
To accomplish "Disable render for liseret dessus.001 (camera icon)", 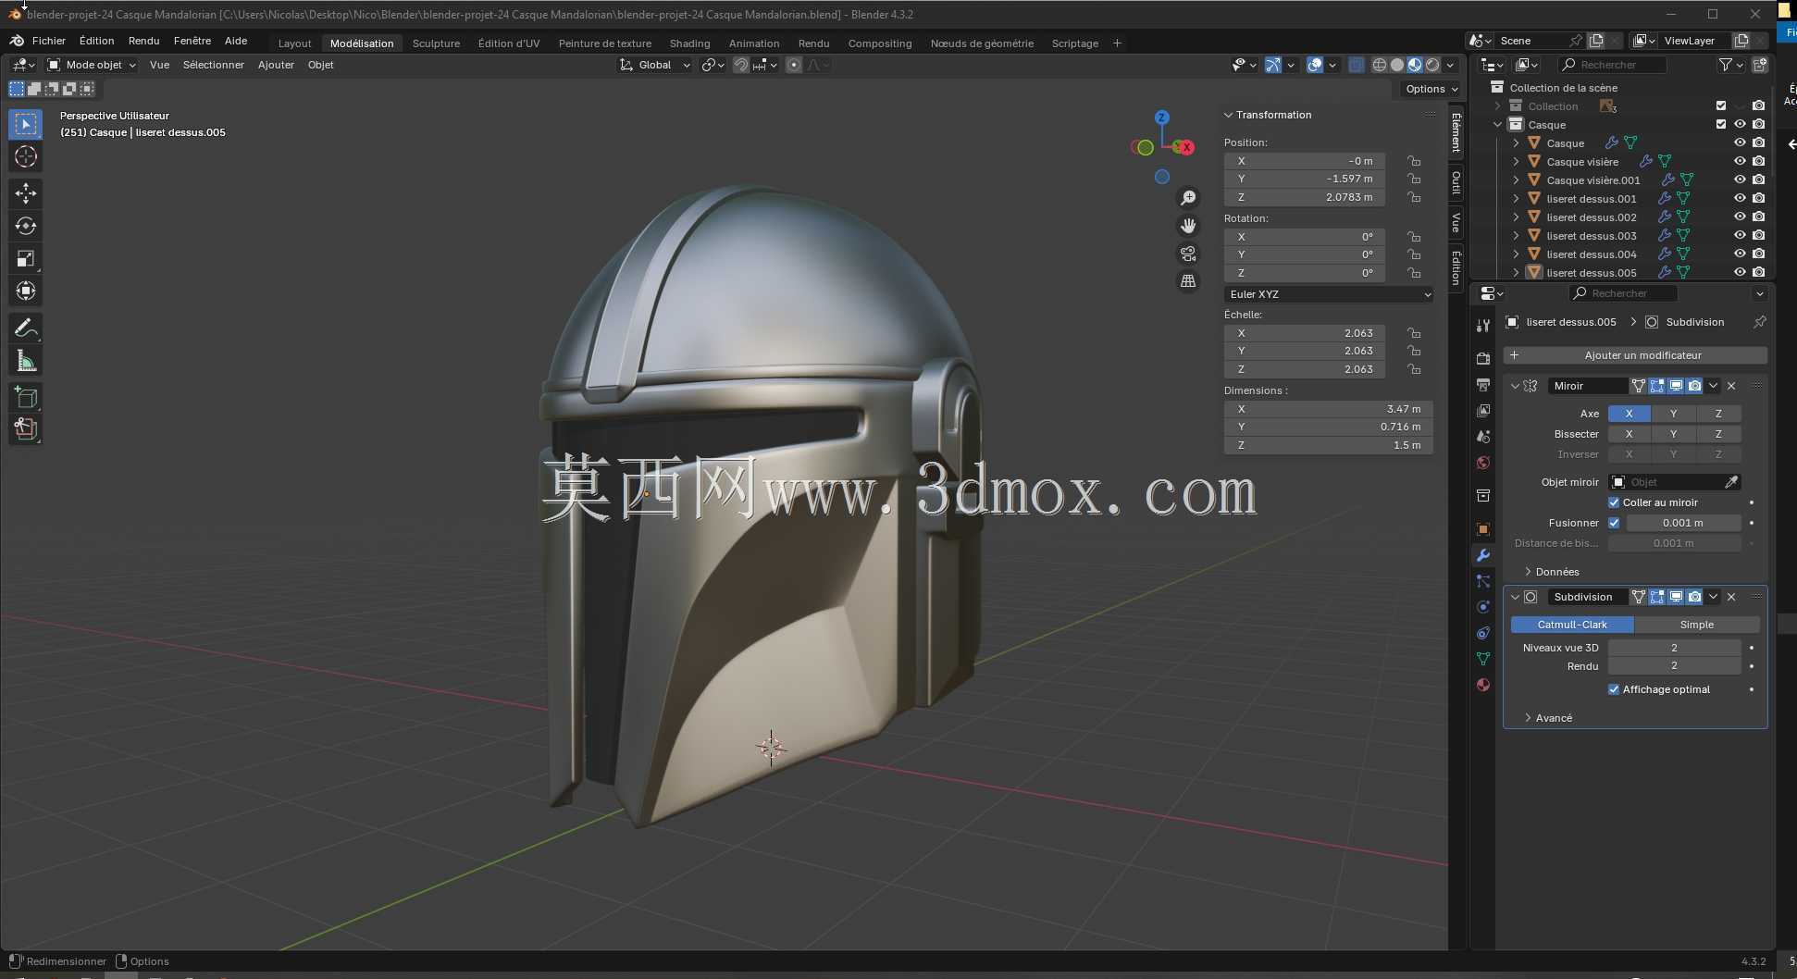I will 1758,198.
